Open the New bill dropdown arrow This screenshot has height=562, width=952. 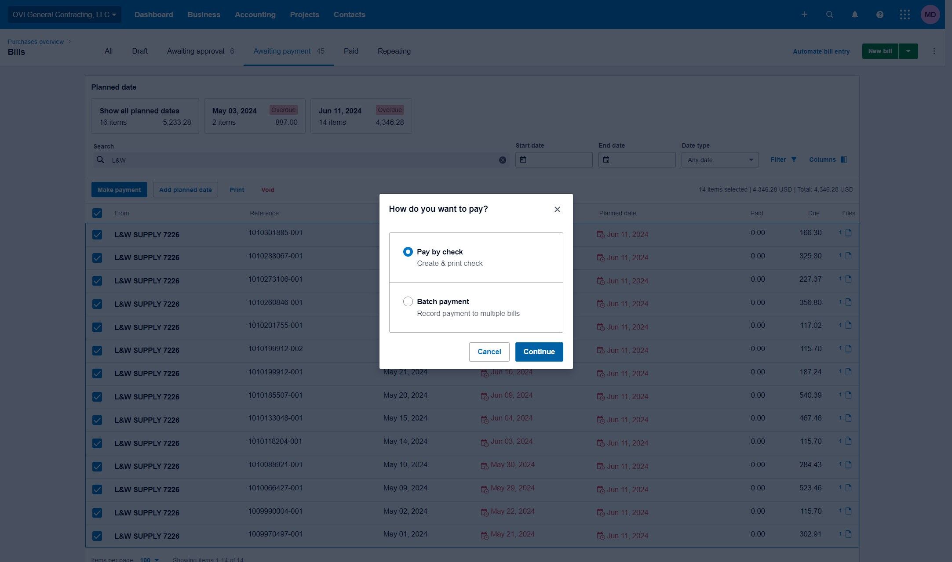point(908,51)
